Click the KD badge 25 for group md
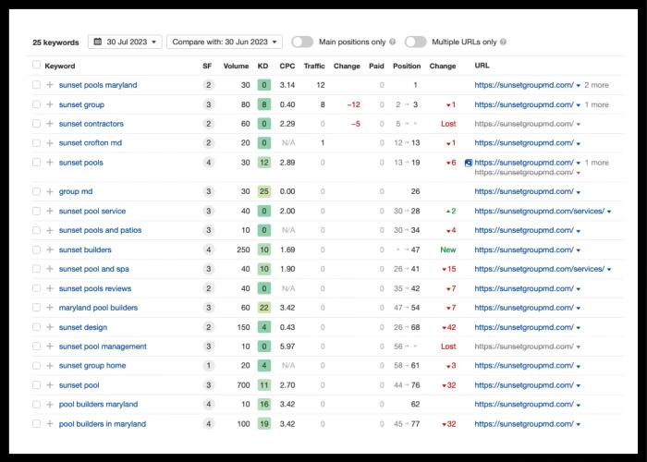 coord(264,191)
